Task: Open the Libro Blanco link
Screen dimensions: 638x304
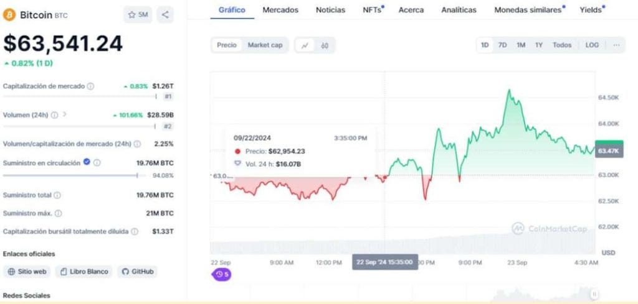Action: coord(84,272)
